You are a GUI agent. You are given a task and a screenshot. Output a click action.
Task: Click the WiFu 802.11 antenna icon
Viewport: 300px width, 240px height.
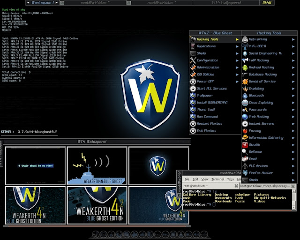point(245,46)
